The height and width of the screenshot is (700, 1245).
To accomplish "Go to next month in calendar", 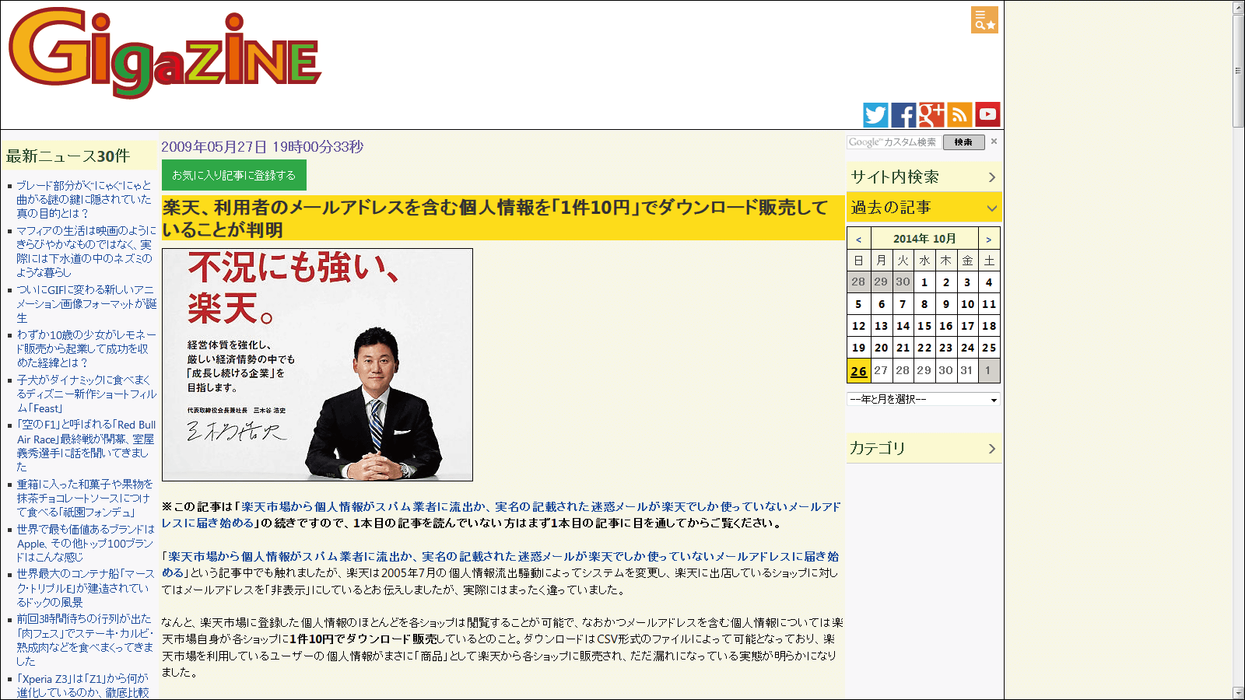I will click(x=988, y=239).
